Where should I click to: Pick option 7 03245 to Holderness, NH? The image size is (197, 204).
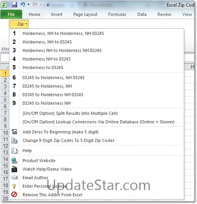(x=97, y=86)
